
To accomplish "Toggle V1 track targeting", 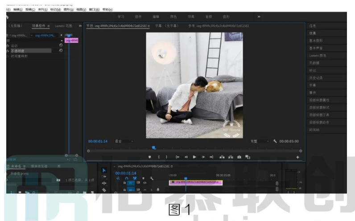I will 131,183.
